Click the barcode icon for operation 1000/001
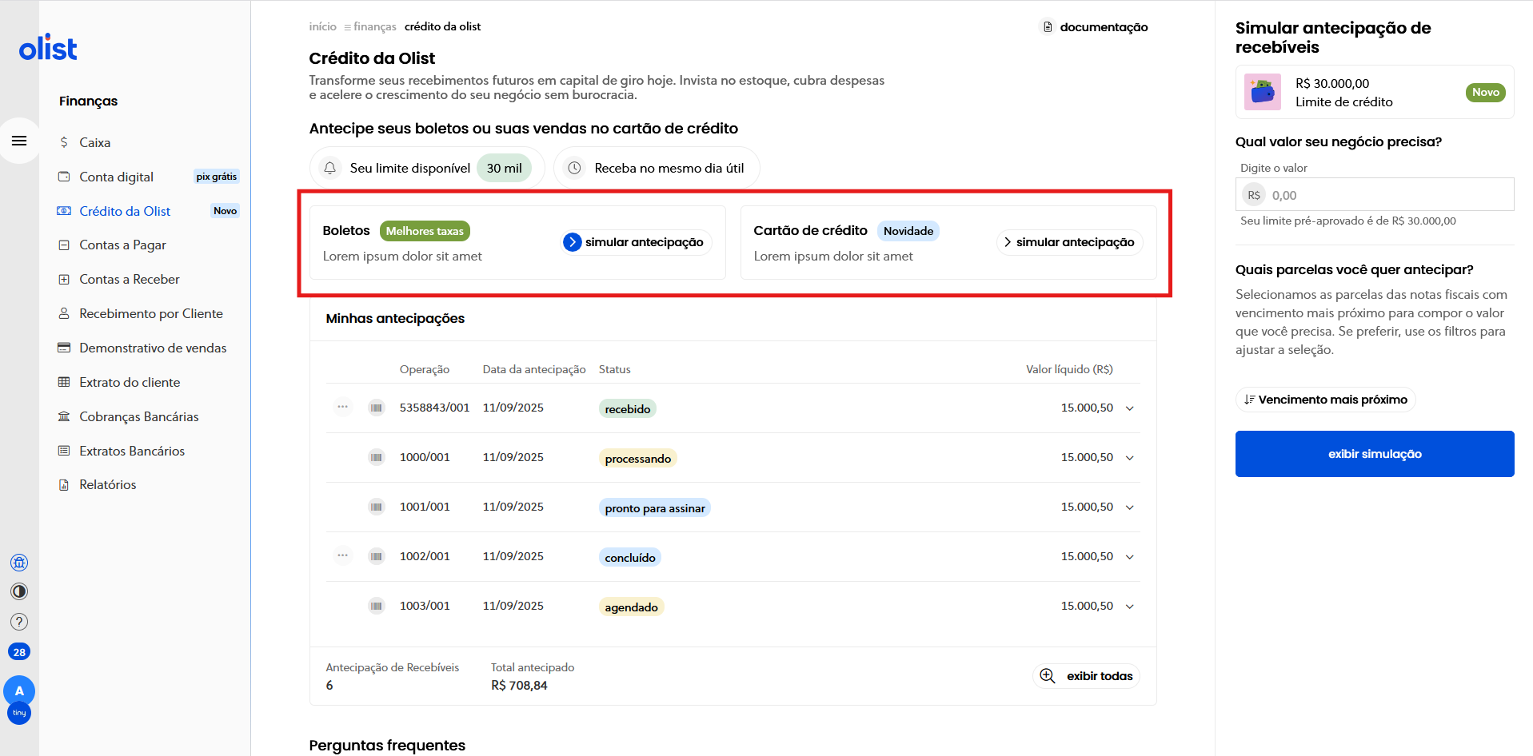 [x=377, y=458]
